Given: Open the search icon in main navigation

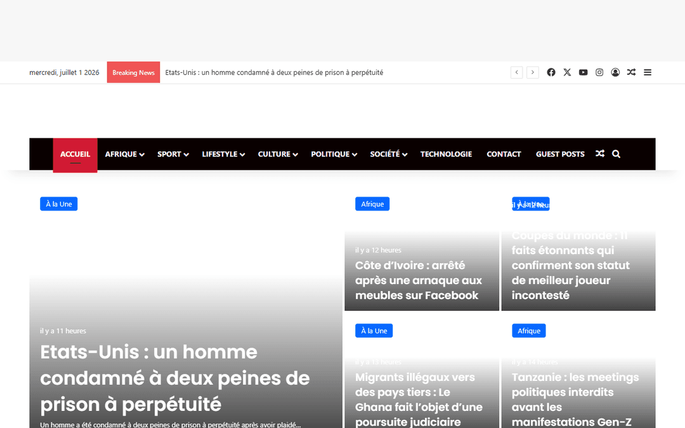Looking at the screenshot, I should 616,153.
